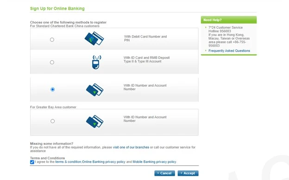Image resolution: width=289 pixels, height=180 pixels.
Task: Click the card icon in the selected China customer option
Action: [x=94, y=90]
